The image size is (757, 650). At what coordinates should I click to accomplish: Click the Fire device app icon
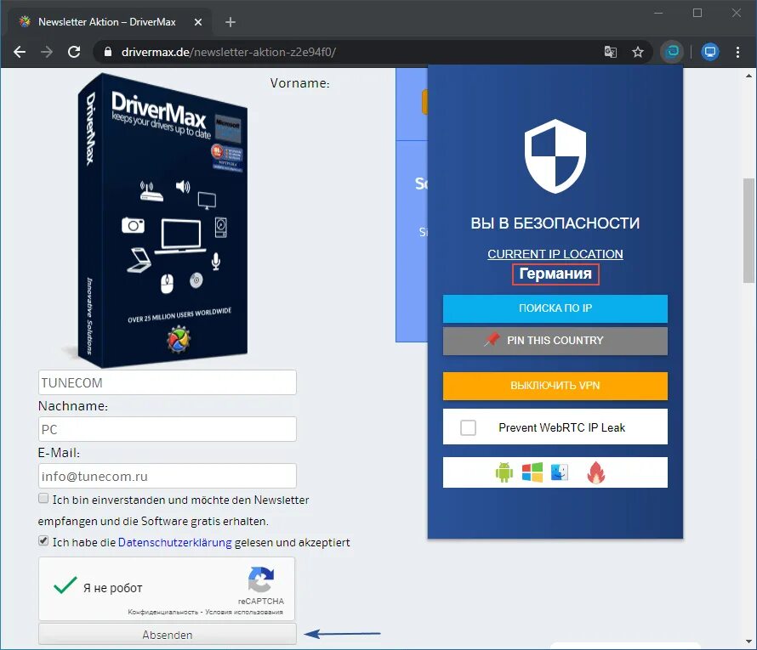click(595, 472)
